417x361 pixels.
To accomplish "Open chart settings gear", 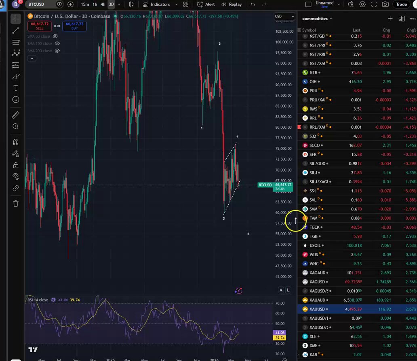I will 362,4.
